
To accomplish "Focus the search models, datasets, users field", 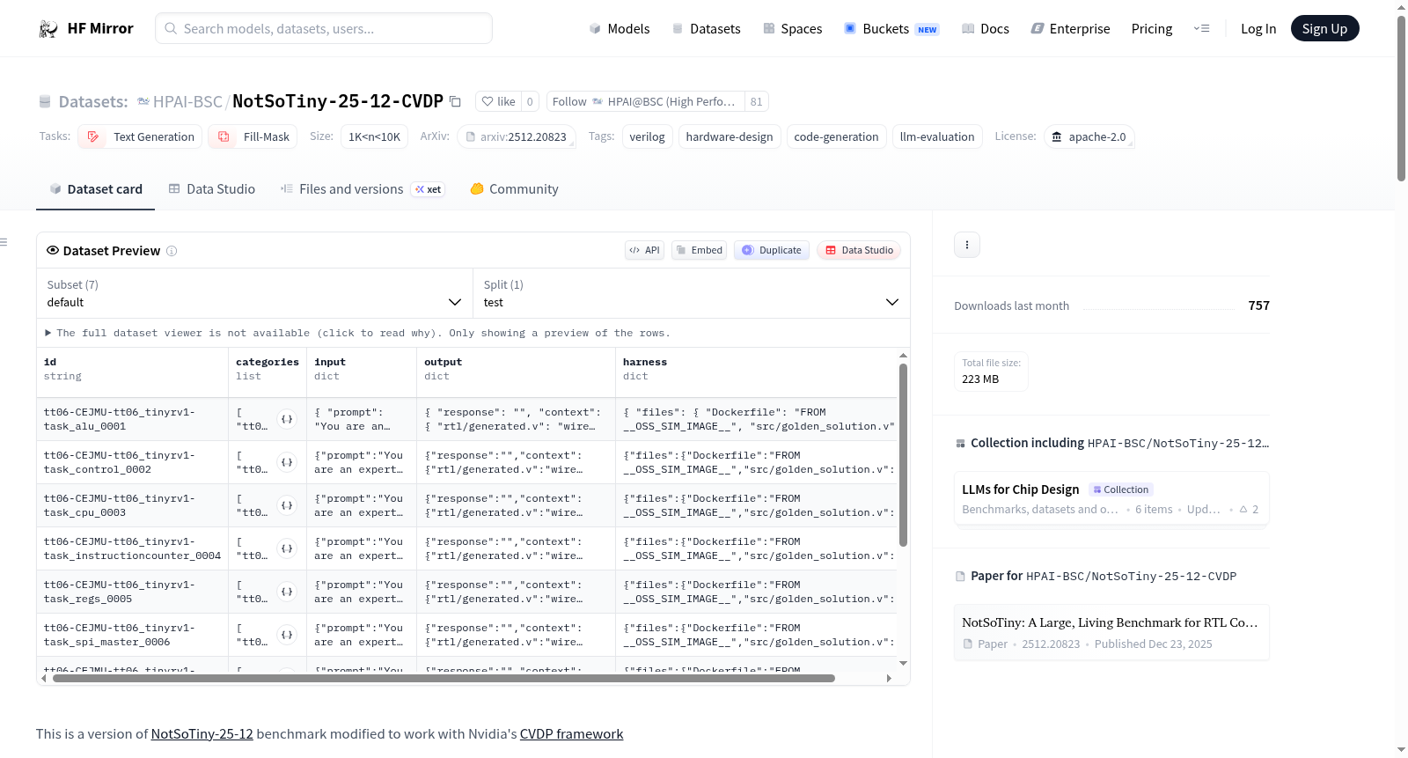I will [x=324, y=28].
